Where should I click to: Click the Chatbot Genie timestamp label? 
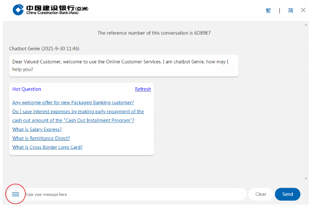click(44, 48)
